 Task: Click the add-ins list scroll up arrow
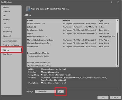pos(117,20)
